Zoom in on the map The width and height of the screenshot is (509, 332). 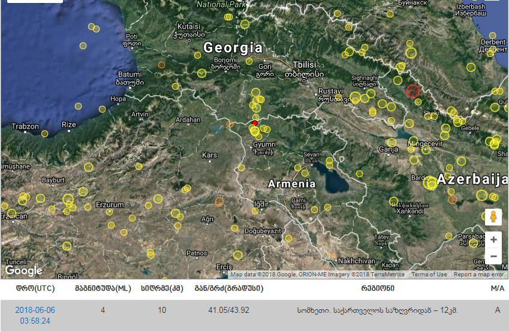pos(493,240)
